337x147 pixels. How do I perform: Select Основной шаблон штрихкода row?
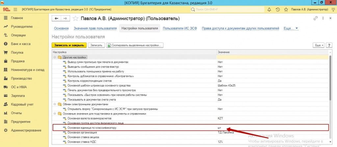(x=190, y=86)
